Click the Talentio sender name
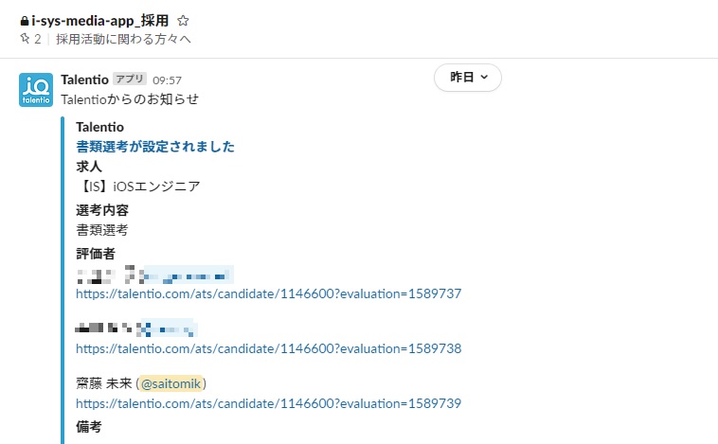This screenshot has height=444, width=718. click(x=84, y=80)
